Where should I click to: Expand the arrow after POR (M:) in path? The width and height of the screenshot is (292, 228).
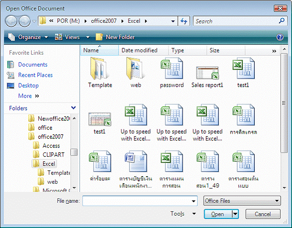pyautogui.click(x=86, y=21)
